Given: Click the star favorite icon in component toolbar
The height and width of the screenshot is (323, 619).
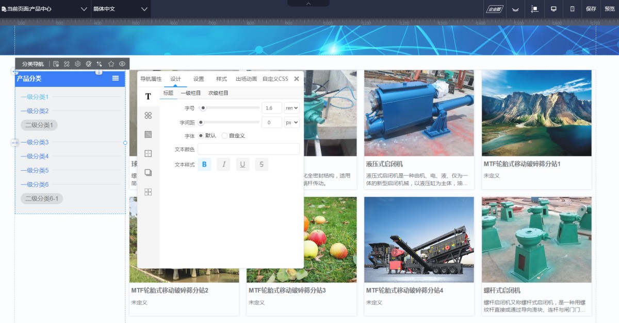Looking at the screenshot, I should tap(111, 64).
